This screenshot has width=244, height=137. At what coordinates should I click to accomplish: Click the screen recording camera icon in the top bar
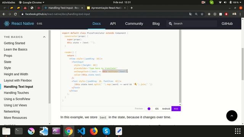pyautogui.click(x=203, y=2)
